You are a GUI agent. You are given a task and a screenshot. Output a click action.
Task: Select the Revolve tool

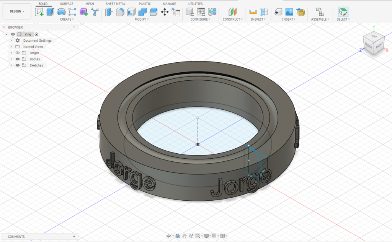coord(62,12)
